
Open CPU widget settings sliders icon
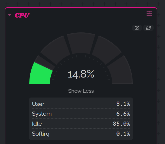(x=149, y=14)
